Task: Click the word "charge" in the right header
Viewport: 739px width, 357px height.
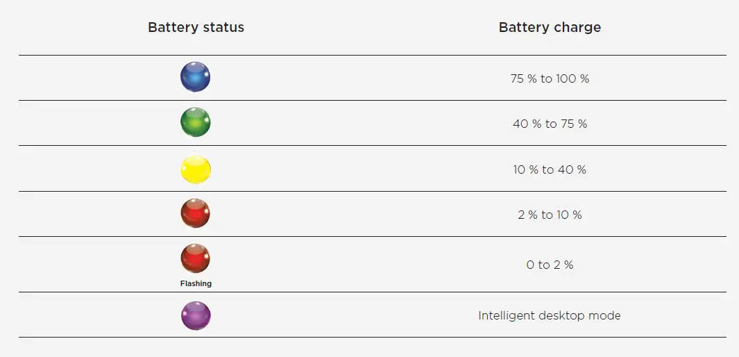Action: point(577,28)
